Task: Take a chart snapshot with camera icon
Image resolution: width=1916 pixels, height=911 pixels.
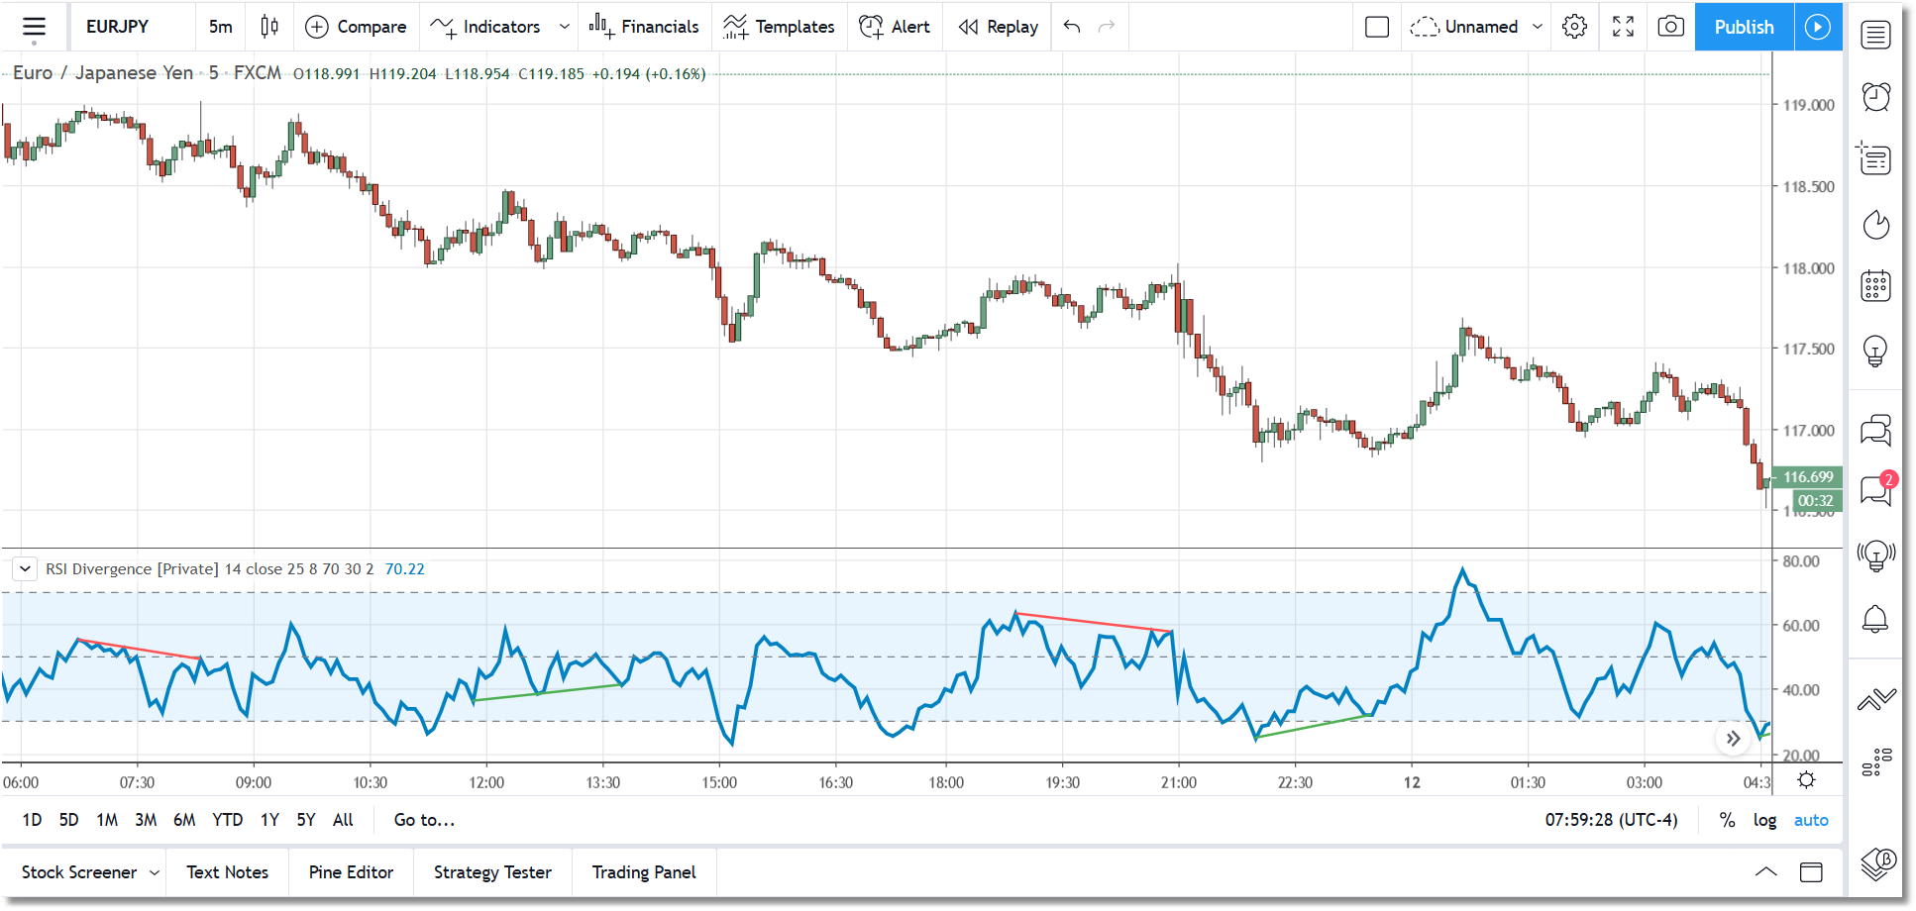Action: click(x=1670, y=27)
